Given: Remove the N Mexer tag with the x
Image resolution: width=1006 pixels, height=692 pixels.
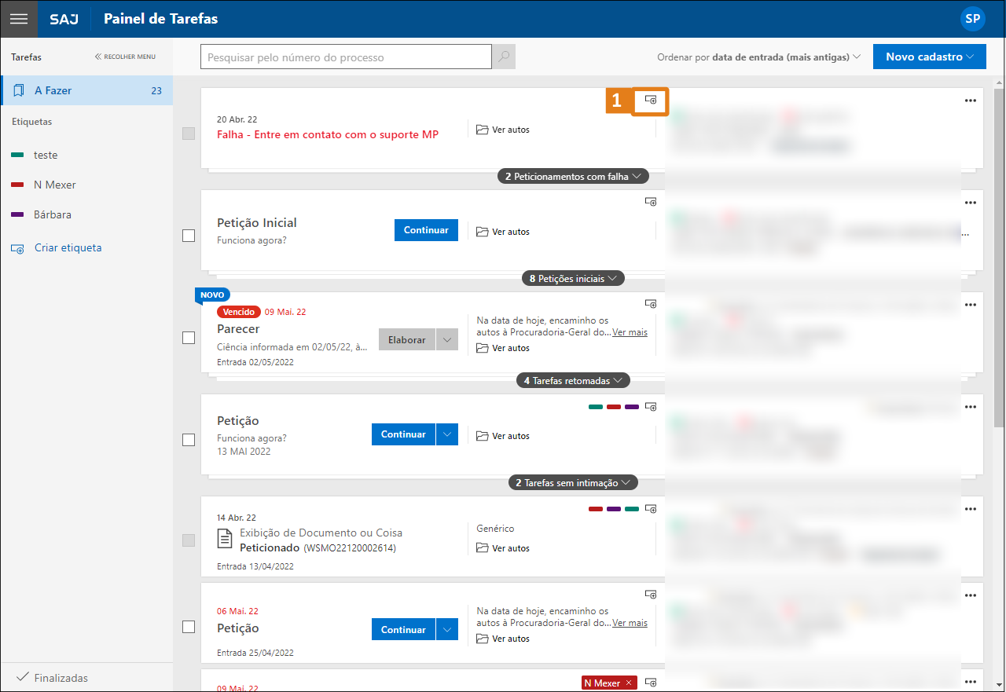Looking at the screenshot, I should 628,683.
